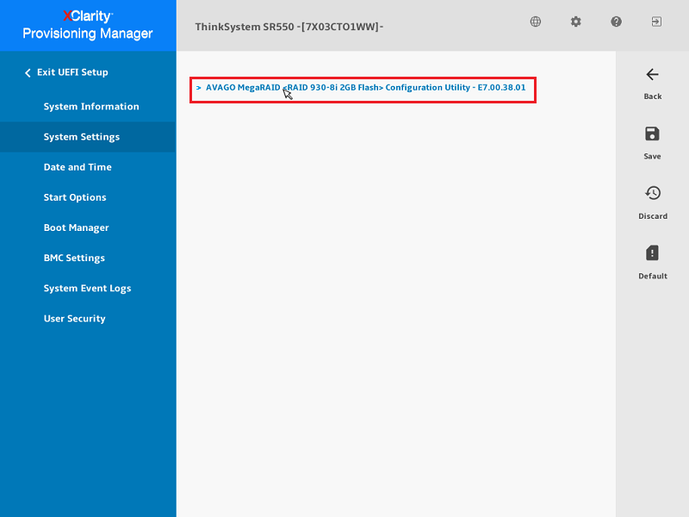Click the globe language icon
This screenshot has width=689, height=517.
[536, 22]
